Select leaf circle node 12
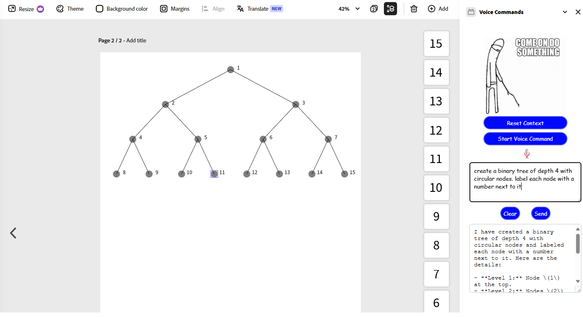Image resolution: width=583 pixels, height=317 pixels. click(x=247, y=174)
